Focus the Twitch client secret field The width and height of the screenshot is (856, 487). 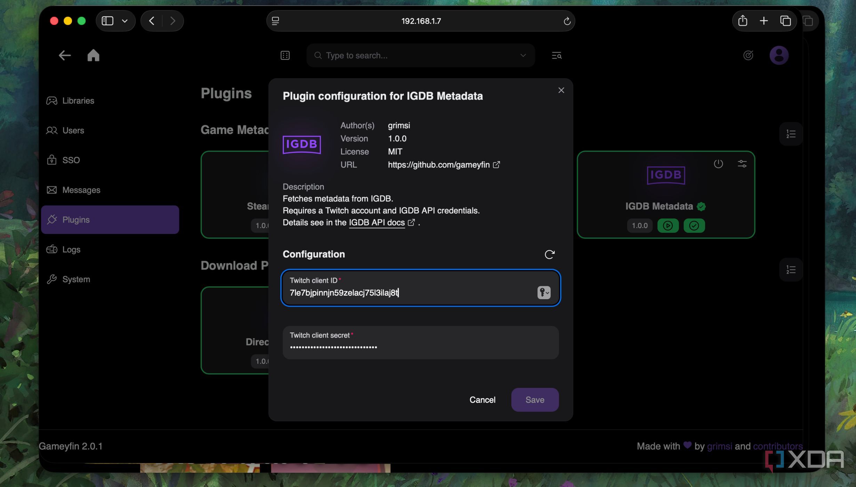point(421,343)
